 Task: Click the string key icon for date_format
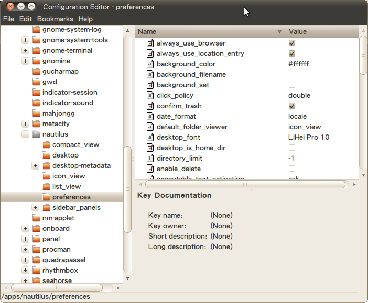150,117
